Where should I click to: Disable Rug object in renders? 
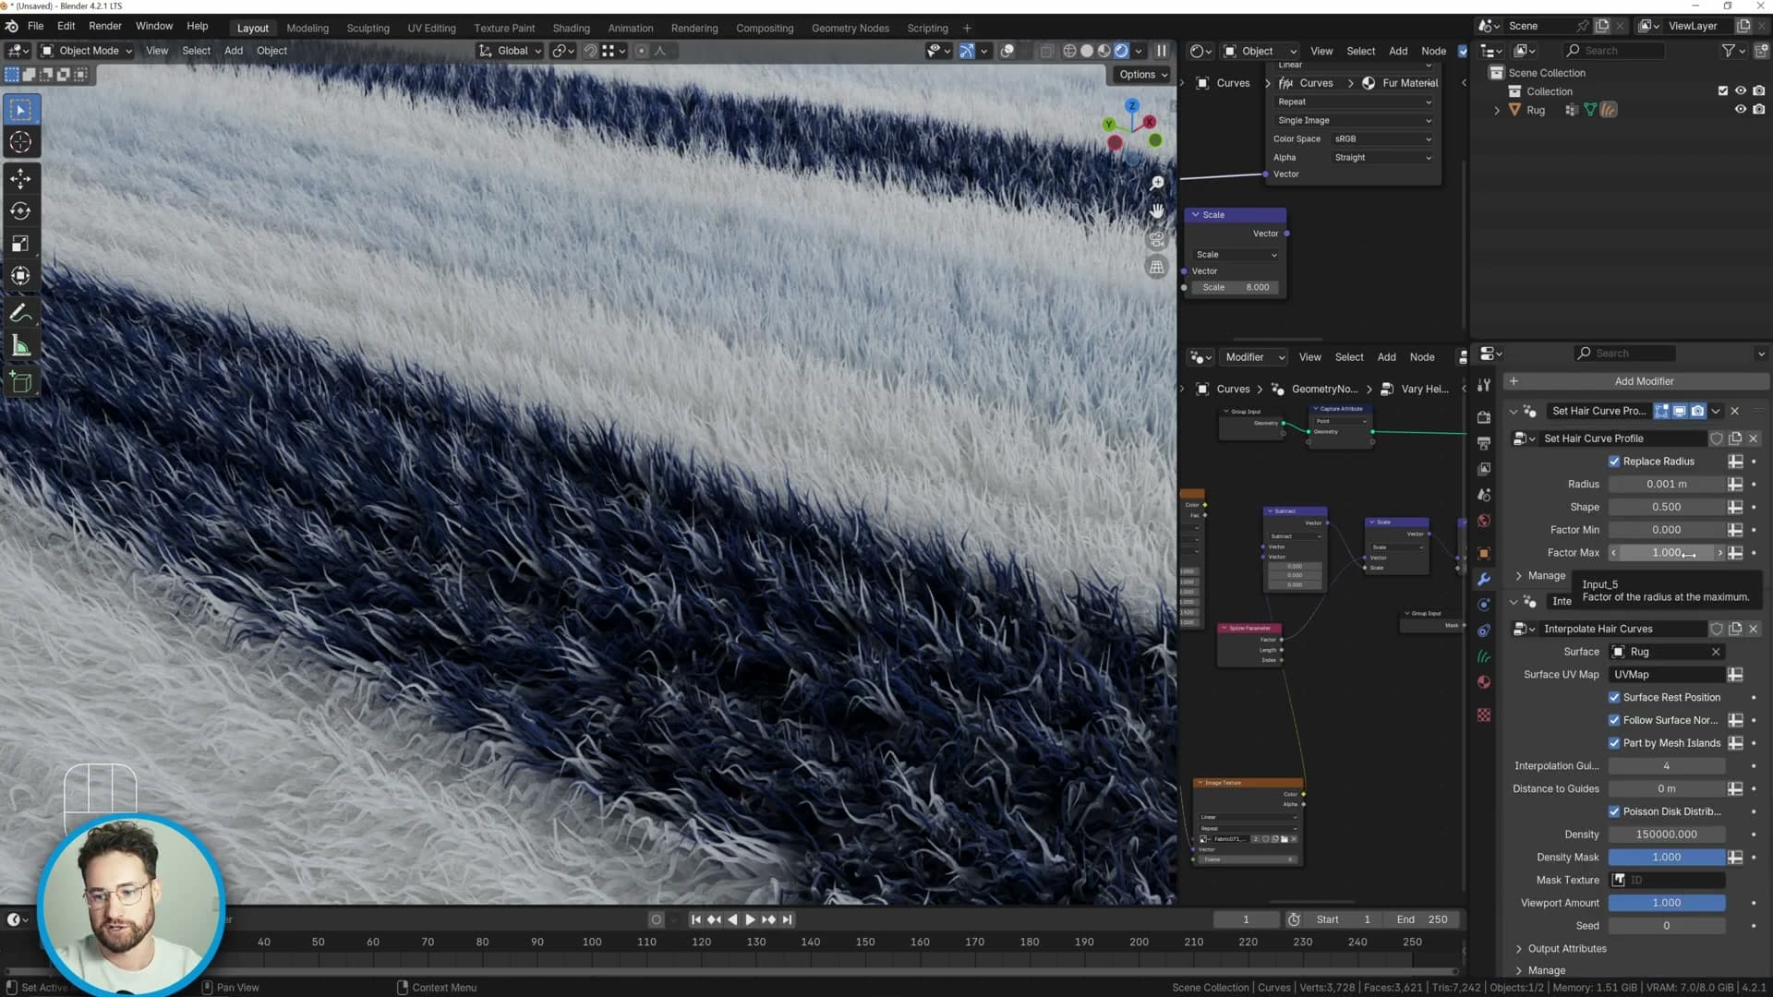point(1759,110)
